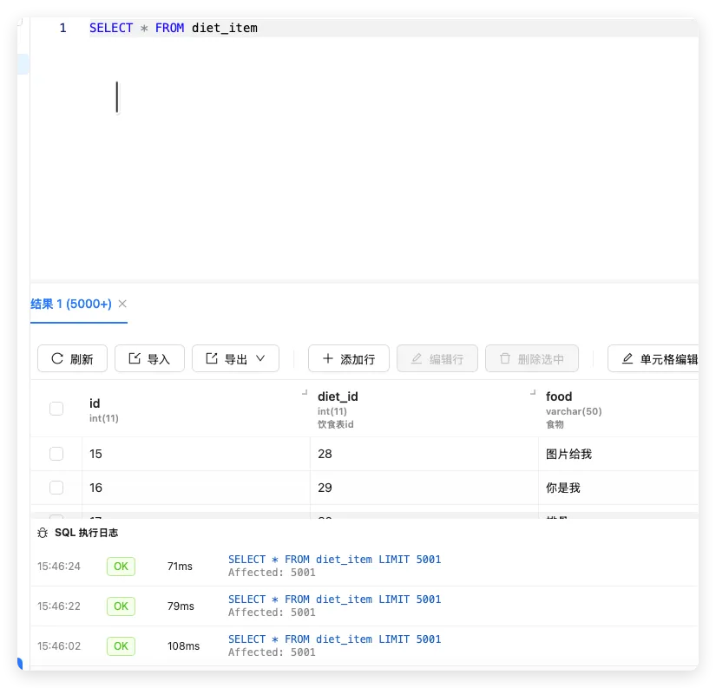Open the SELECT statement link logged at 15:46:24
Image resolution: width=716 pixels, height=688 pixels.
[x=334, y=559]
